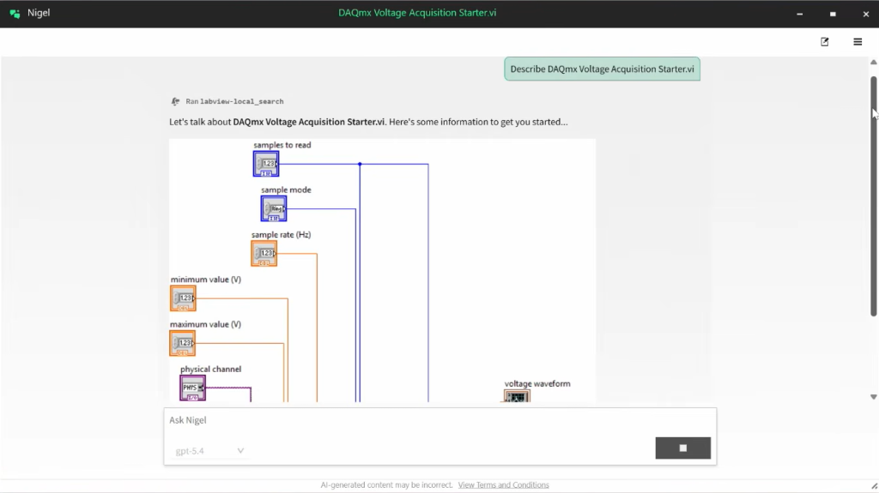Click the 'labview-local_search' text

coord(241,101)
